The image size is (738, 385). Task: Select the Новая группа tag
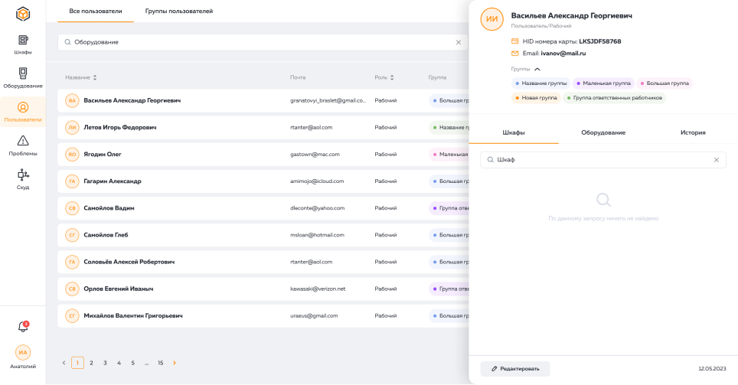(x=536, y=98)
